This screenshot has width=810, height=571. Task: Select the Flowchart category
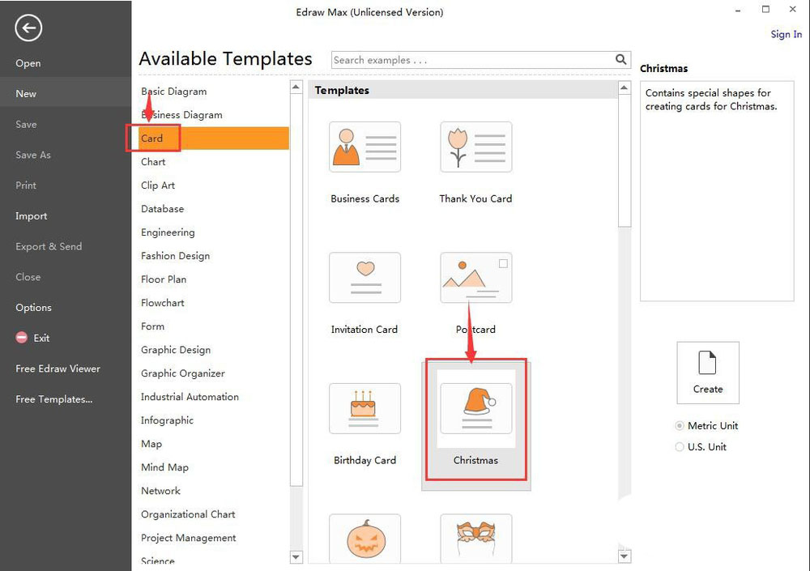(162, 303)
